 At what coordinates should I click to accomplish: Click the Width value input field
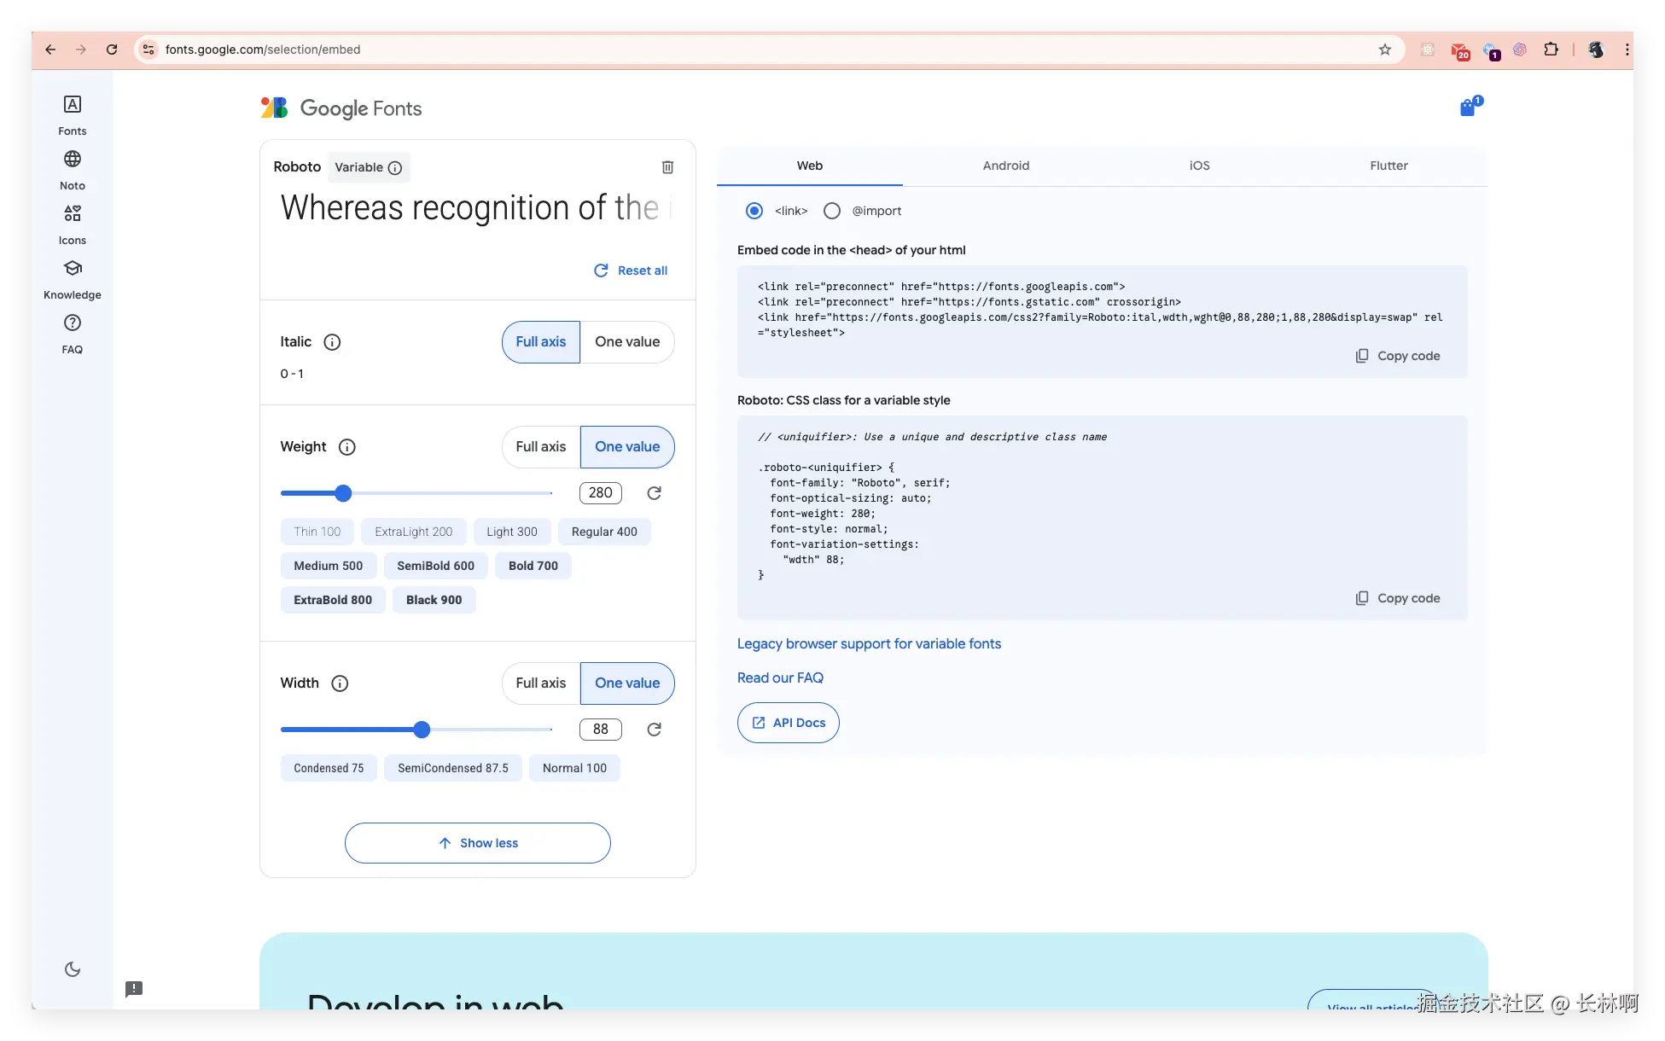click(x=600, y=730)
